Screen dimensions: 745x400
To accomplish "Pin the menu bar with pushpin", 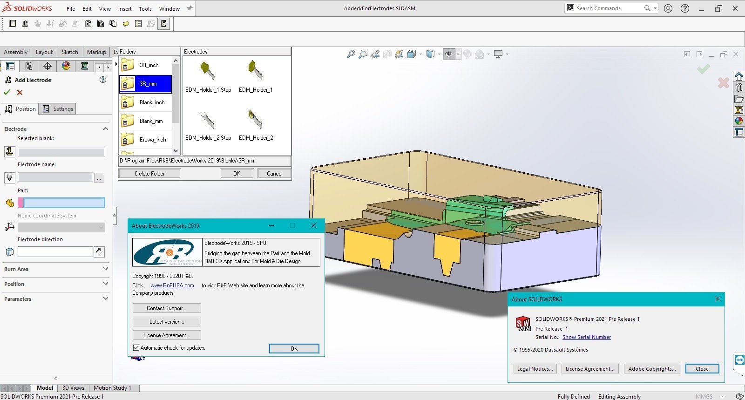I will 190,8.
